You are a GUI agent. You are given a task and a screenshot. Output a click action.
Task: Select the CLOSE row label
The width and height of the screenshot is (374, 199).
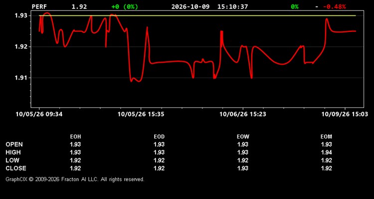[16, 168]
